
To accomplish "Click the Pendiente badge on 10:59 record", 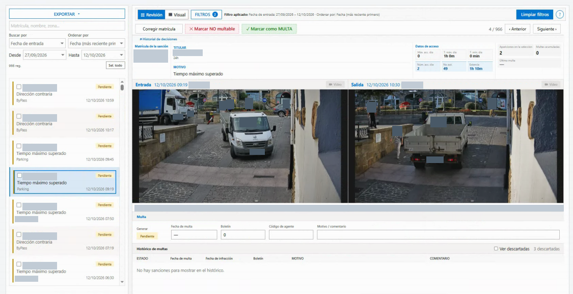I will point(105,87).
